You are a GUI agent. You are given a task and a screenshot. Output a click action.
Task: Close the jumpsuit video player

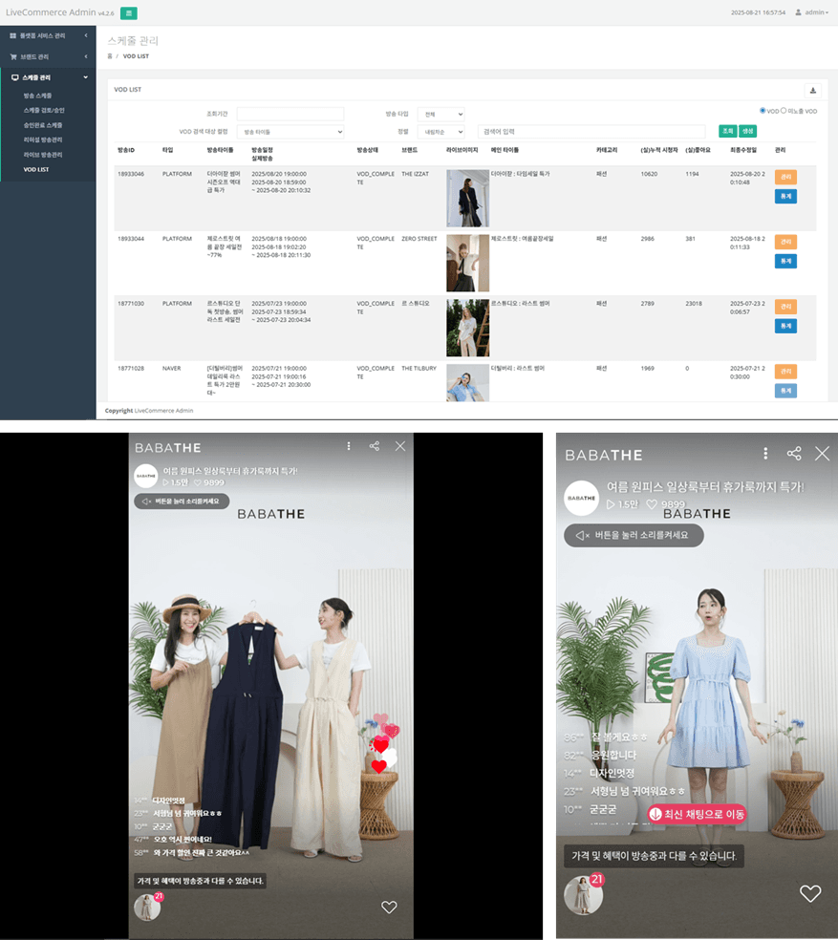pos(400,446)
